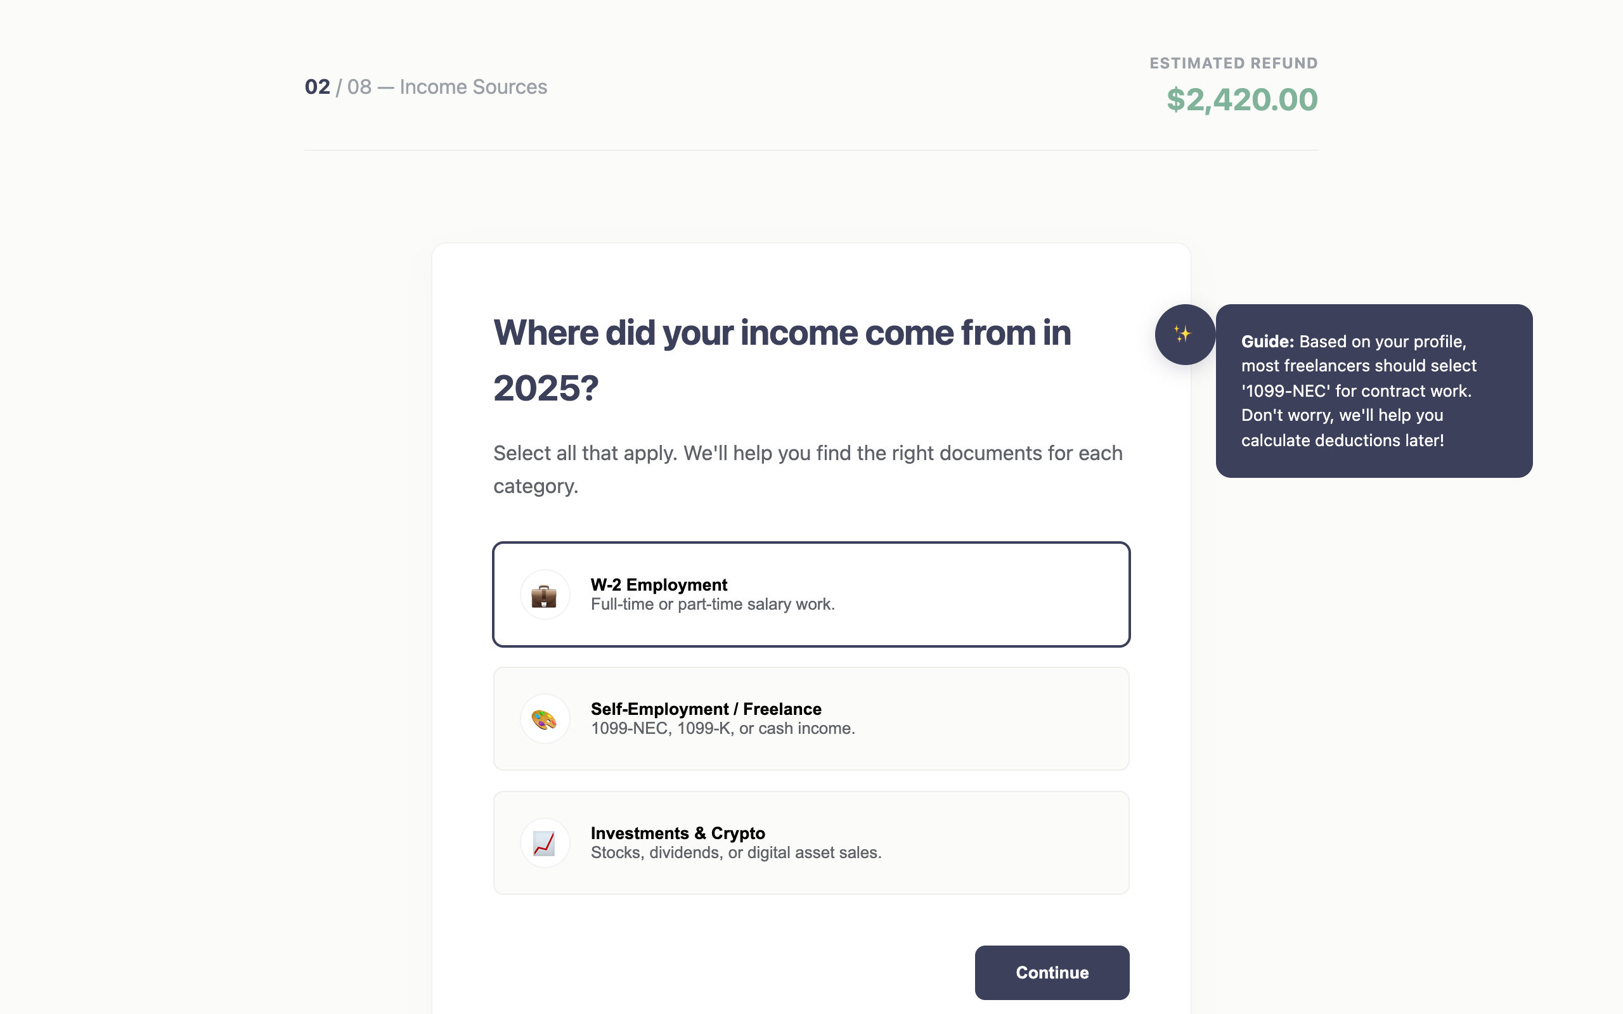
Task: Toggle the W-2 Employment selection card
Action: coord(811,594)
